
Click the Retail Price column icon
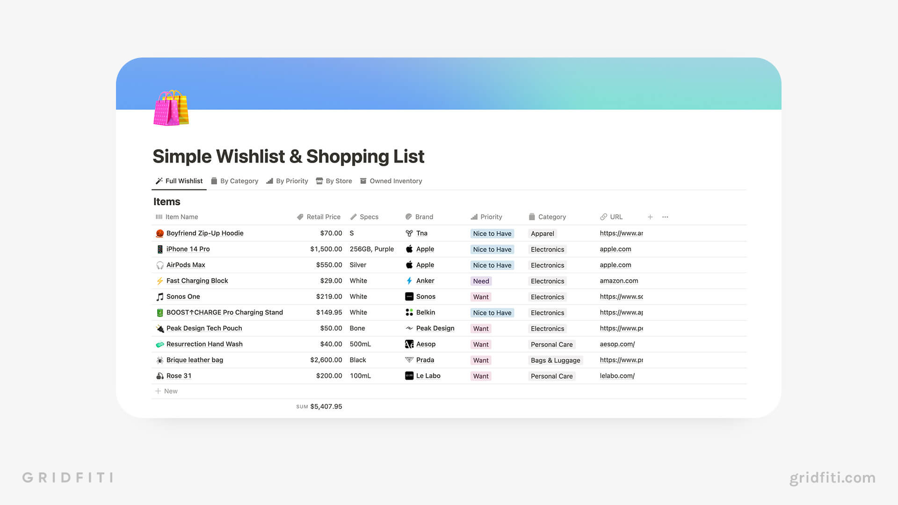[x=300, y=216]
